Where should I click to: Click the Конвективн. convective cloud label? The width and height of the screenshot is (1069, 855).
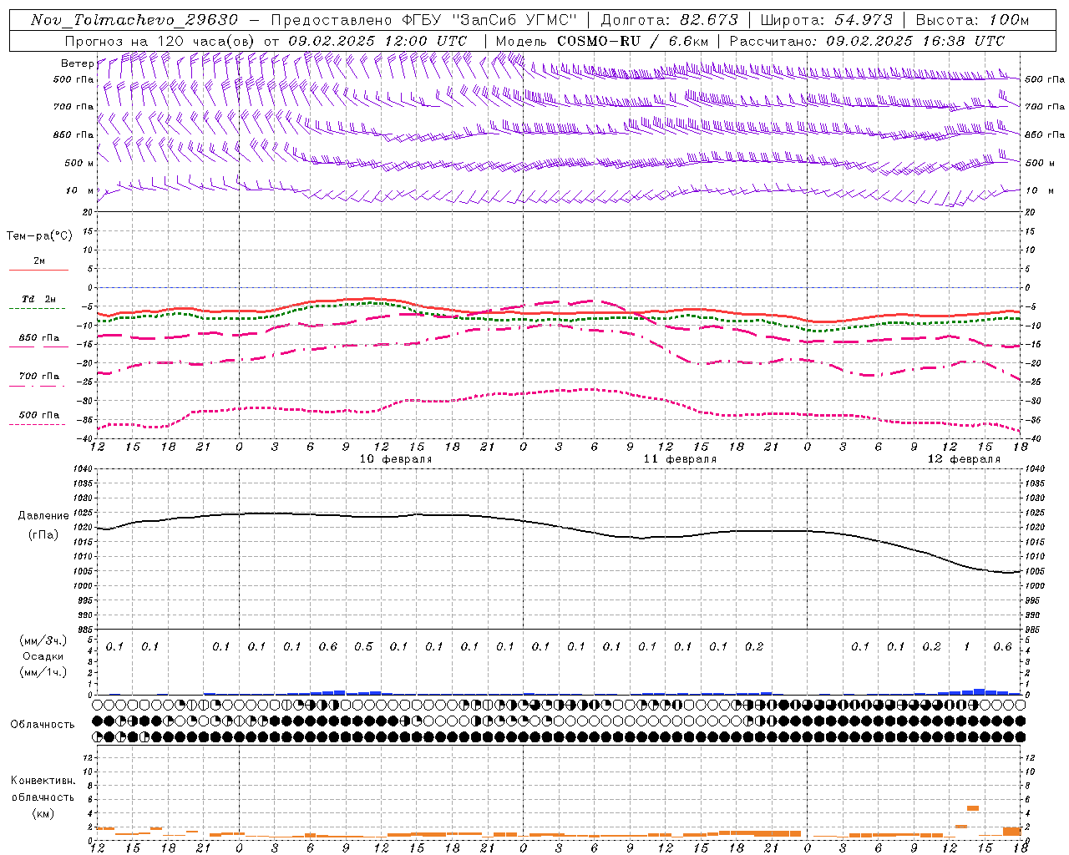click(43, 781)
